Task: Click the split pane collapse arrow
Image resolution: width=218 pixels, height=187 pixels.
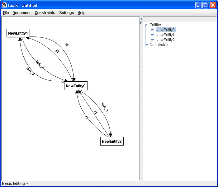Action: (141, 19)
